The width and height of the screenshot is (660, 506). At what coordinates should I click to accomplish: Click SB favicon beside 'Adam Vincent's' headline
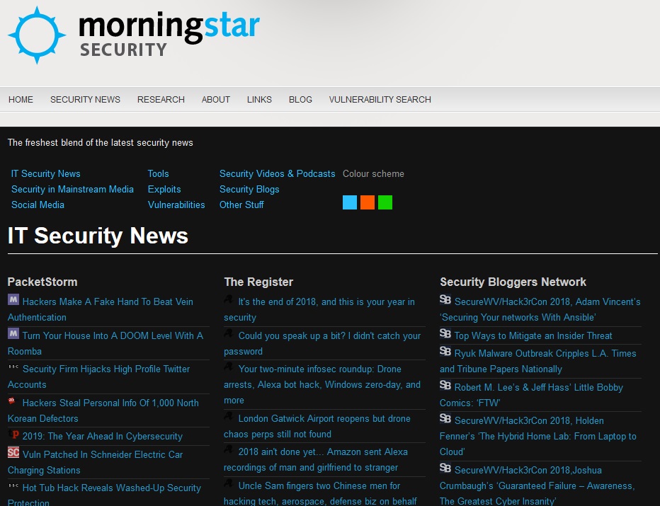[x=445, y=299]
